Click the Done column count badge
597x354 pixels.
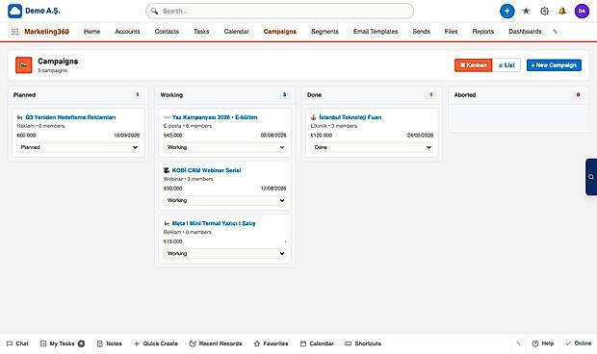[x=431, y=95]
